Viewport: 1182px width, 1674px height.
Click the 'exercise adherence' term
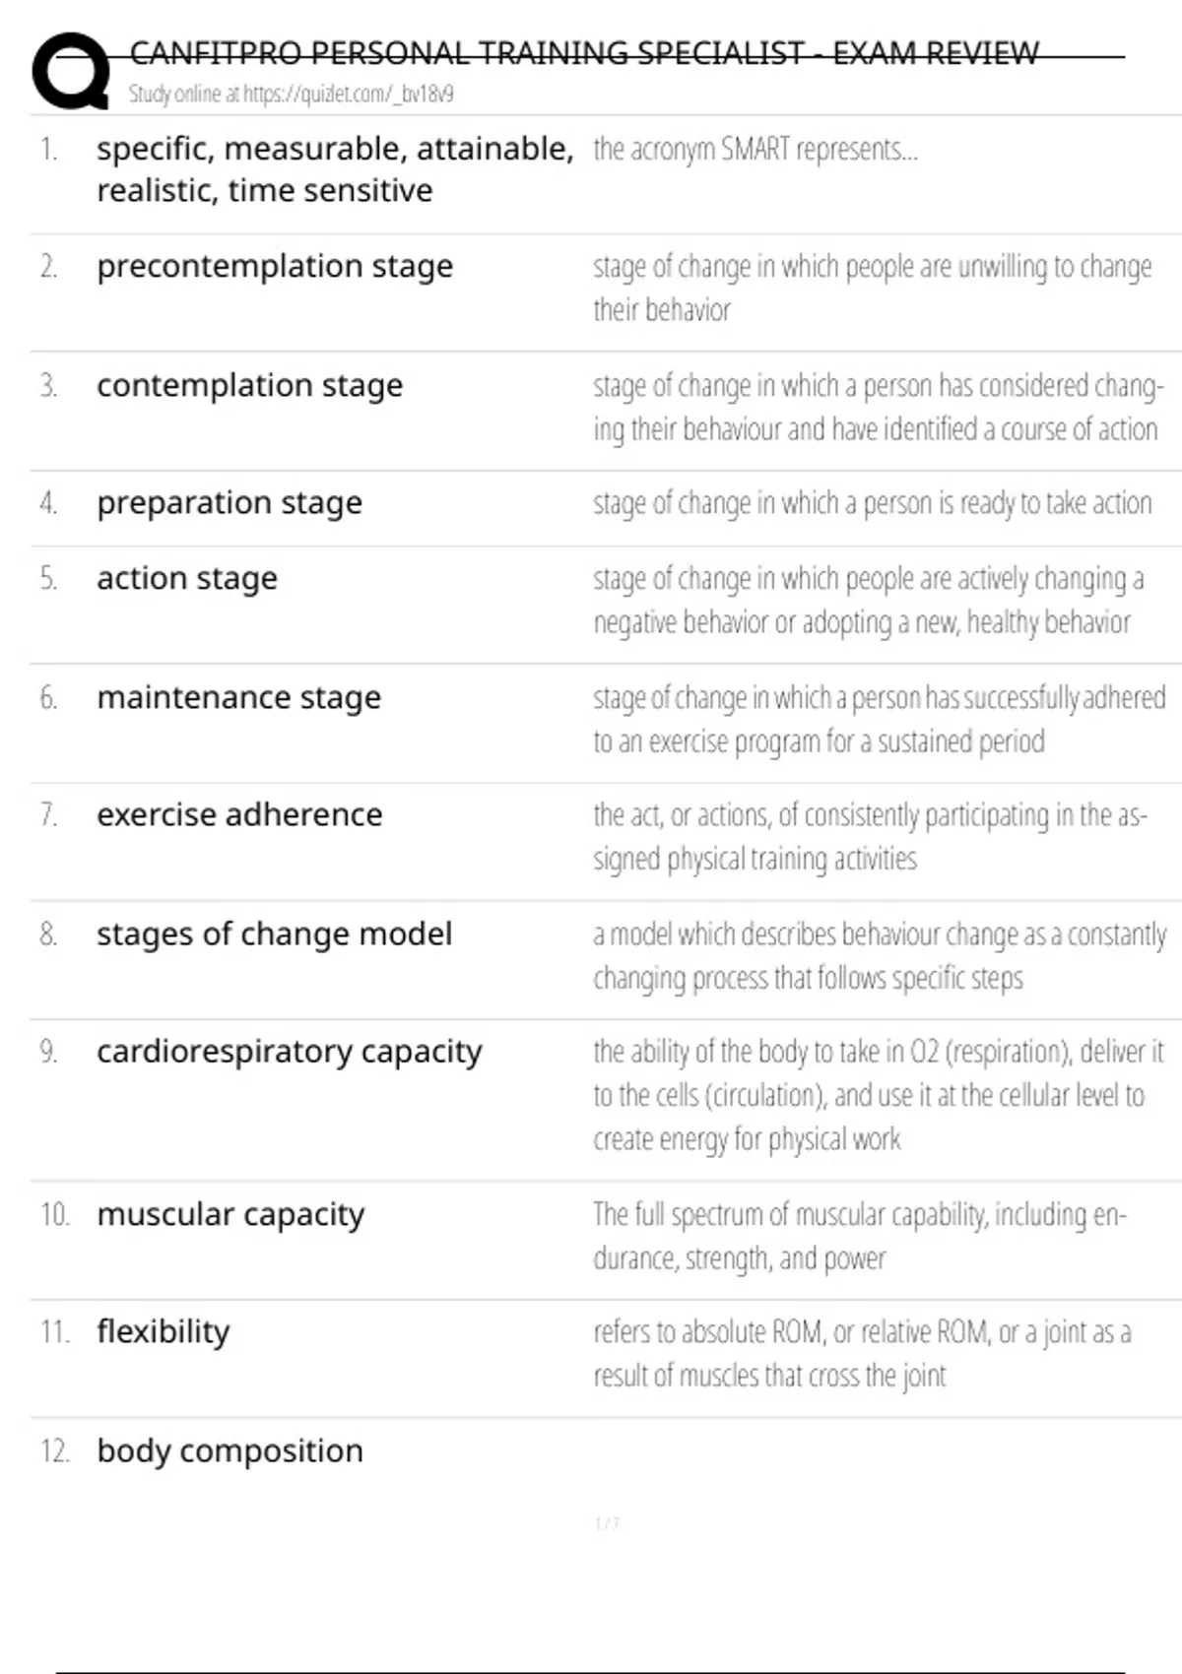(x=239, y=815)
